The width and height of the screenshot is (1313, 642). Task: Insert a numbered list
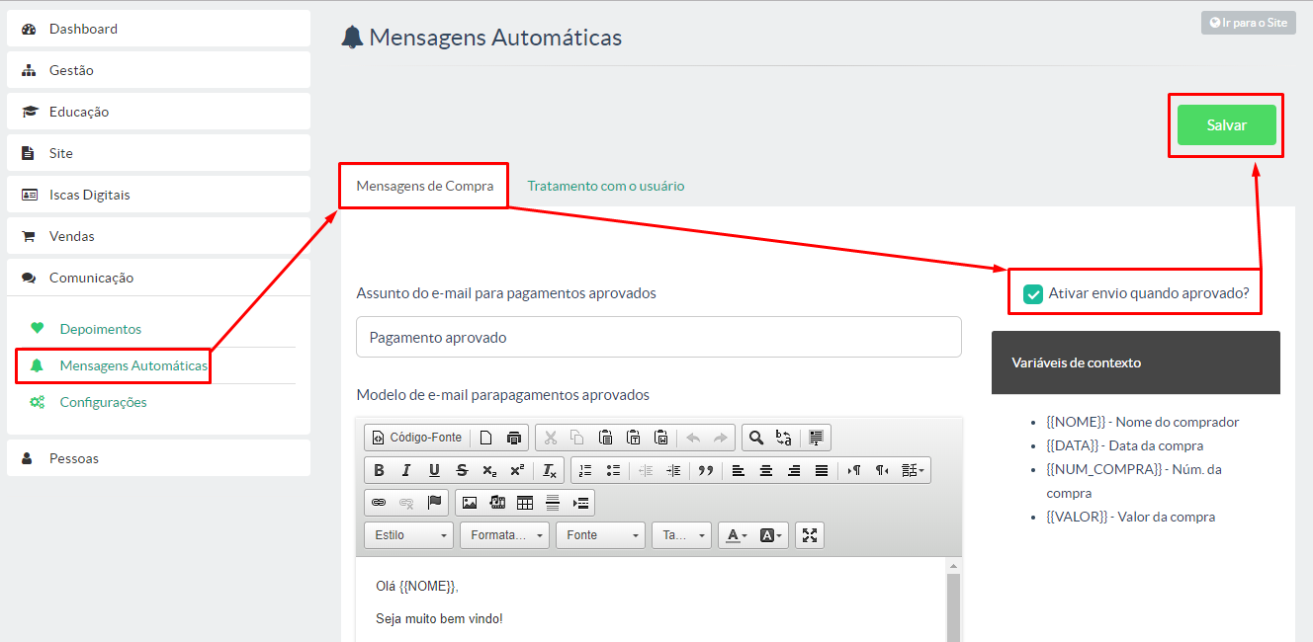[x=585, y=470]
